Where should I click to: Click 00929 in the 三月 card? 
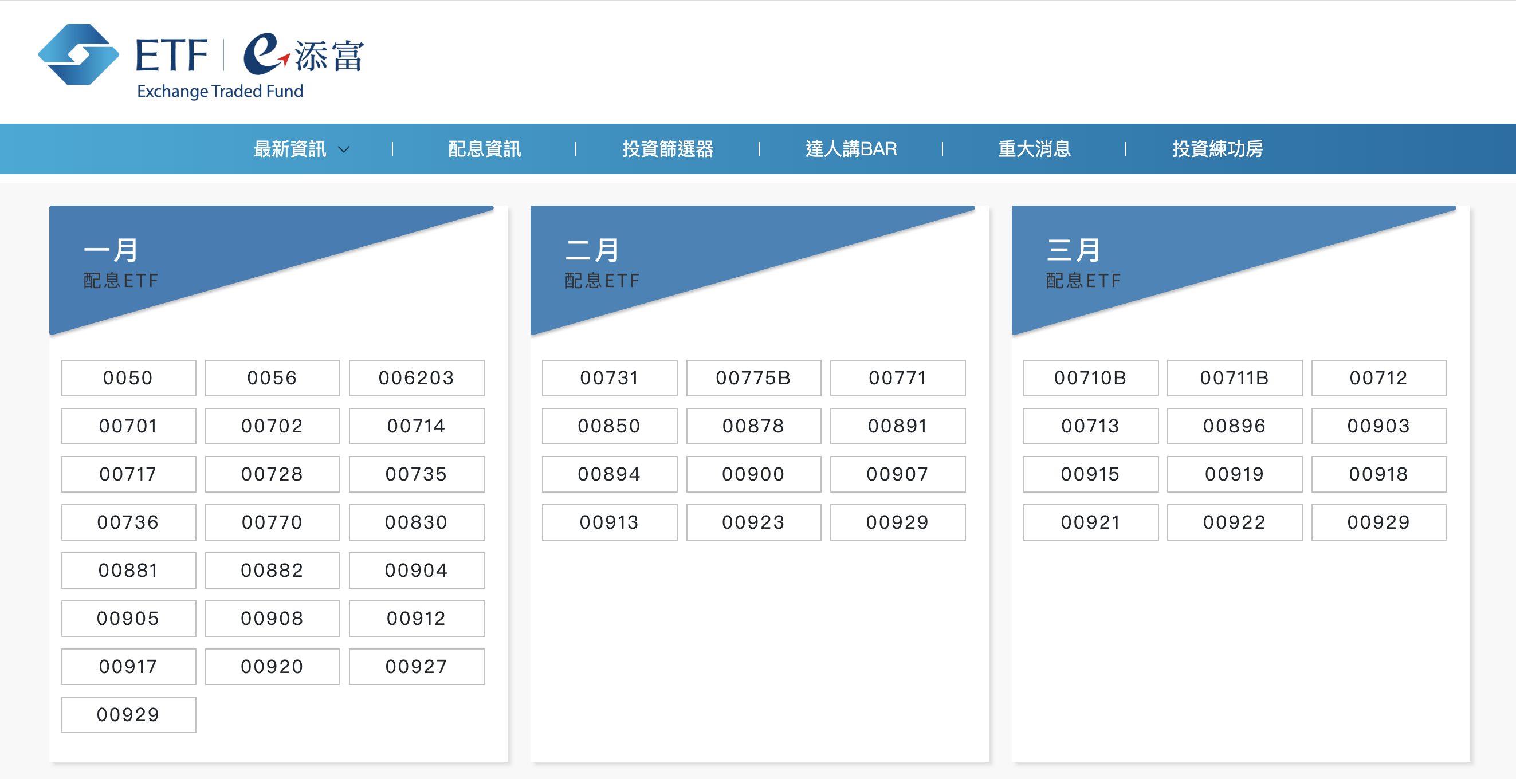tap(1380, 522)
